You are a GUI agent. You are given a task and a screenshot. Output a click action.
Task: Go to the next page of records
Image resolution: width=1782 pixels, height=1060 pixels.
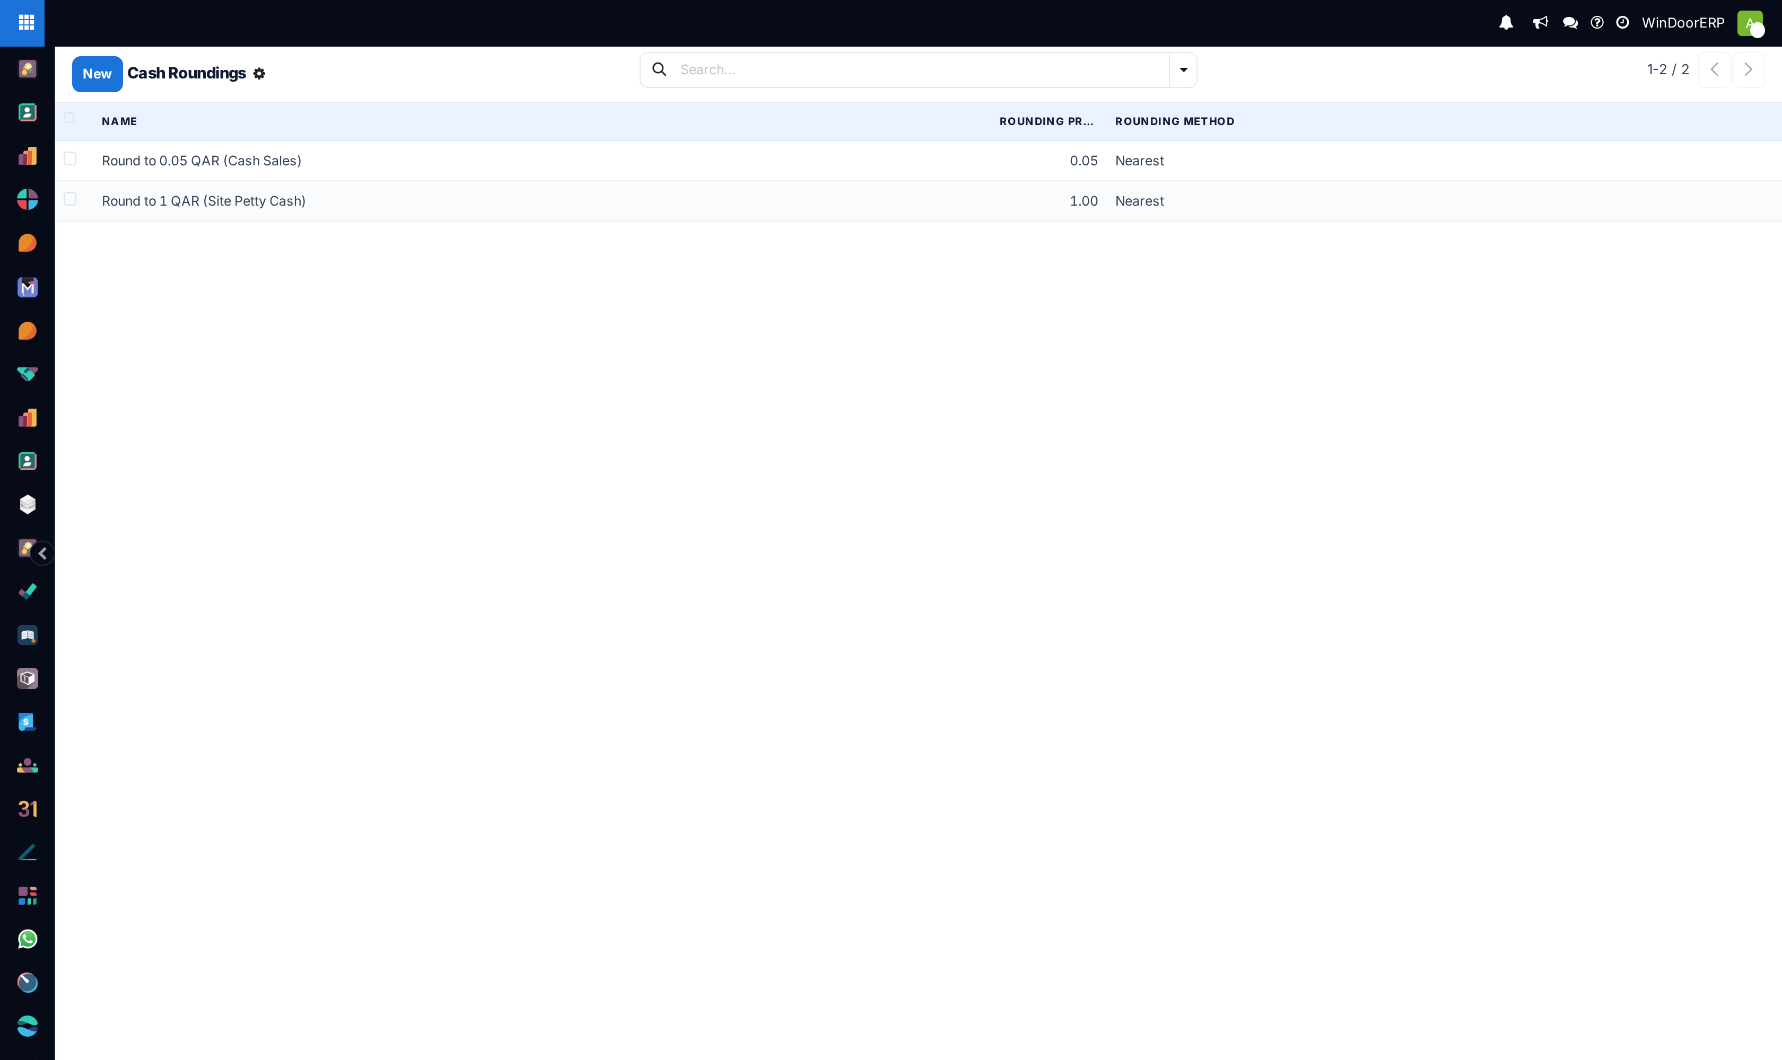1749,70
